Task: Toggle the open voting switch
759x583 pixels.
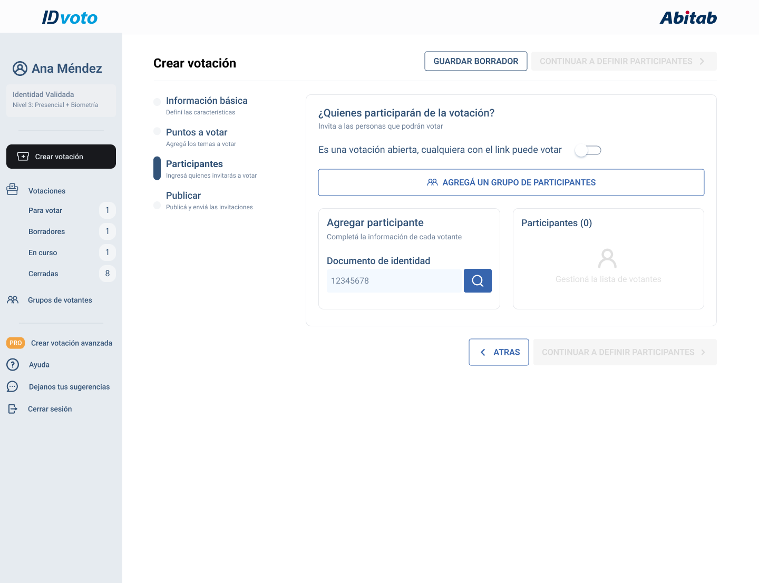Action: tap(588, 150)
